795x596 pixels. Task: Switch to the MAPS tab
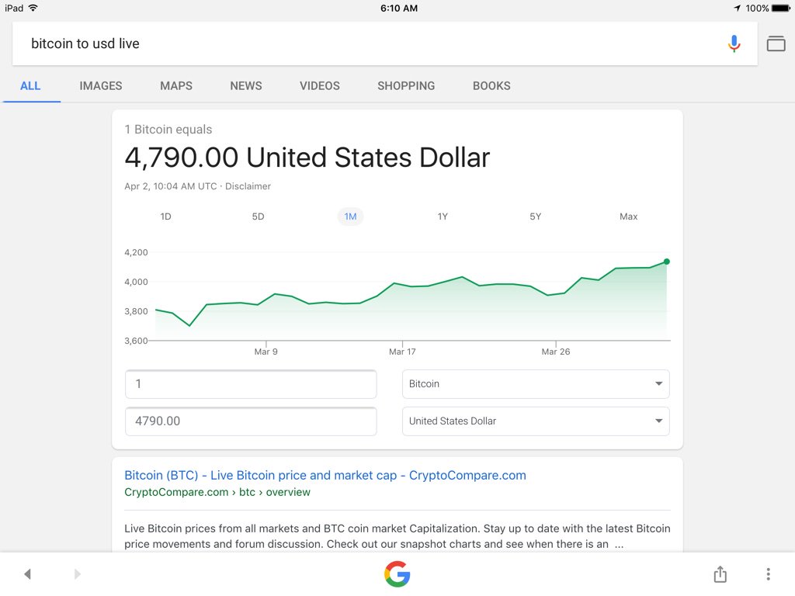point(176,85)
